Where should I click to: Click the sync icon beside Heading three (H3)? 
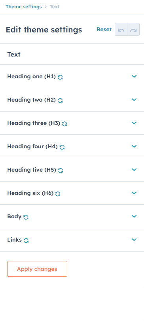64,124
